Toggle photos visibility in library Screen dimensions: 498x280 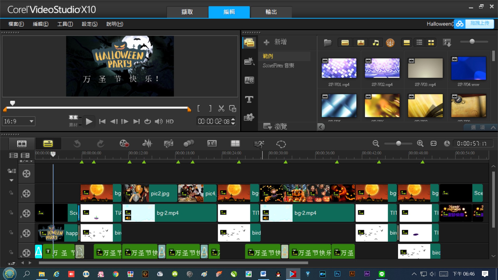(361, 43)
